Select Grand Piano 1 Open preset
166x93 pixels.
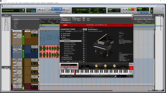[x=69, y=47]
